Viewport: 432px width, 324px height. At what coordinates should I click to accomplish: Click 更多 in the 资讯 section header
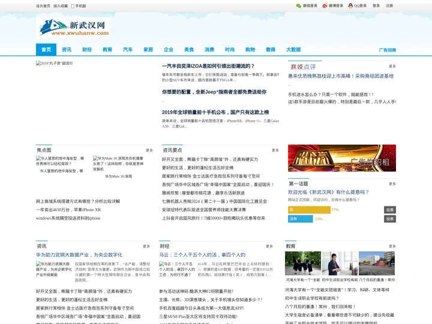pos(146,247)
